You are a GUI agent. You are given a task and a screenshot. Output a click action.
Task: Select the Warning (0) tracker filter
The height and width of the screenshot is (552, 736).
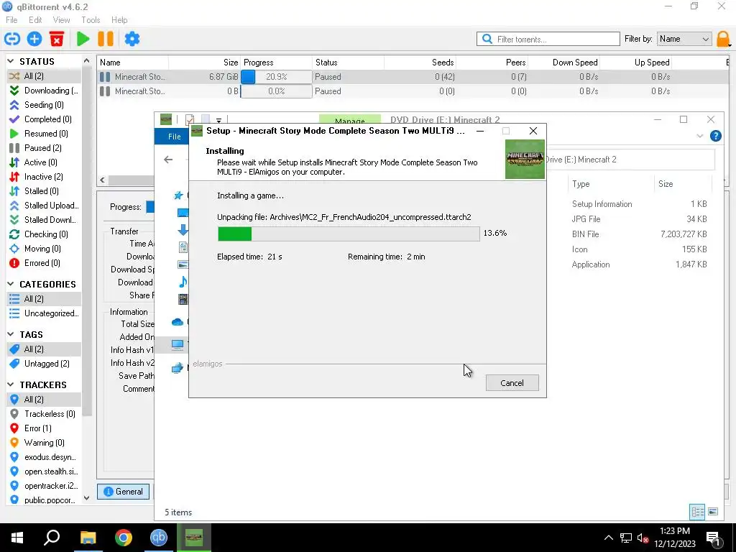[44, 443]
